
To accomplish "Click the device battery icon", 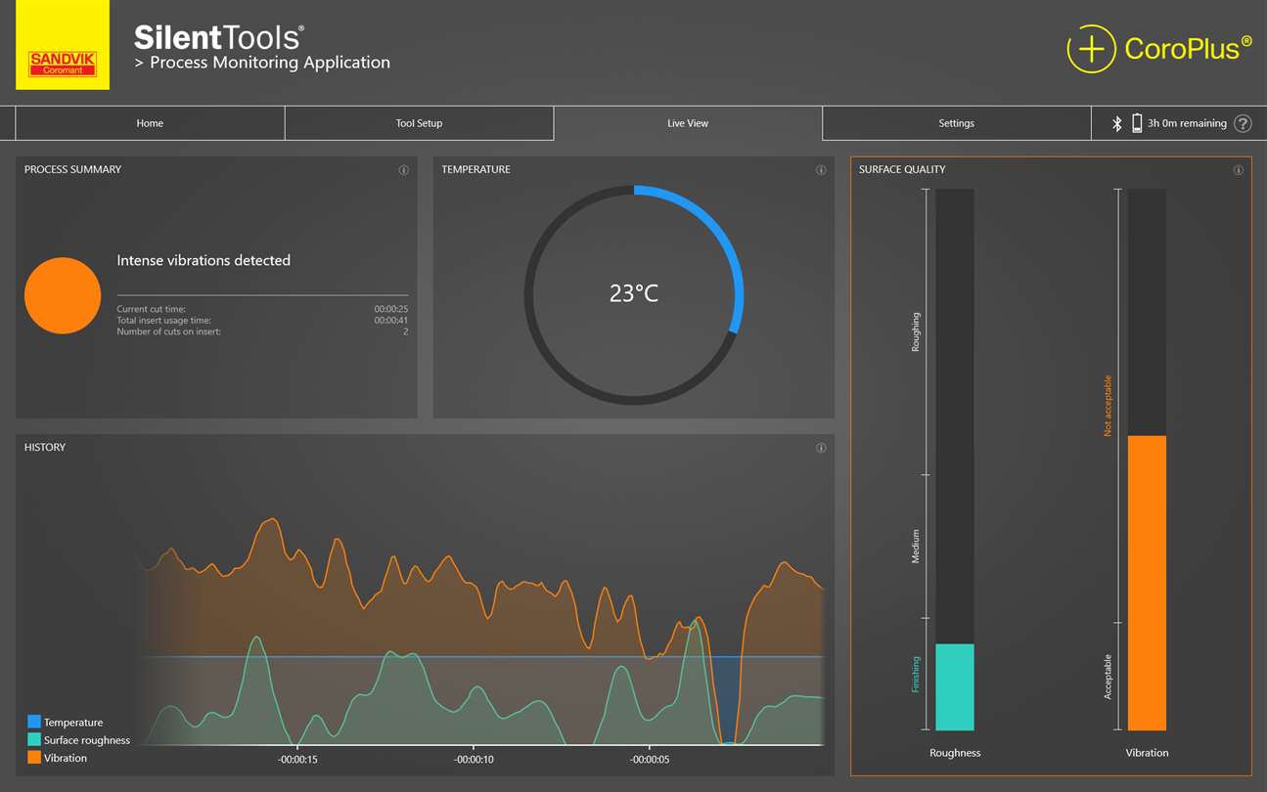I will 1137,123.
